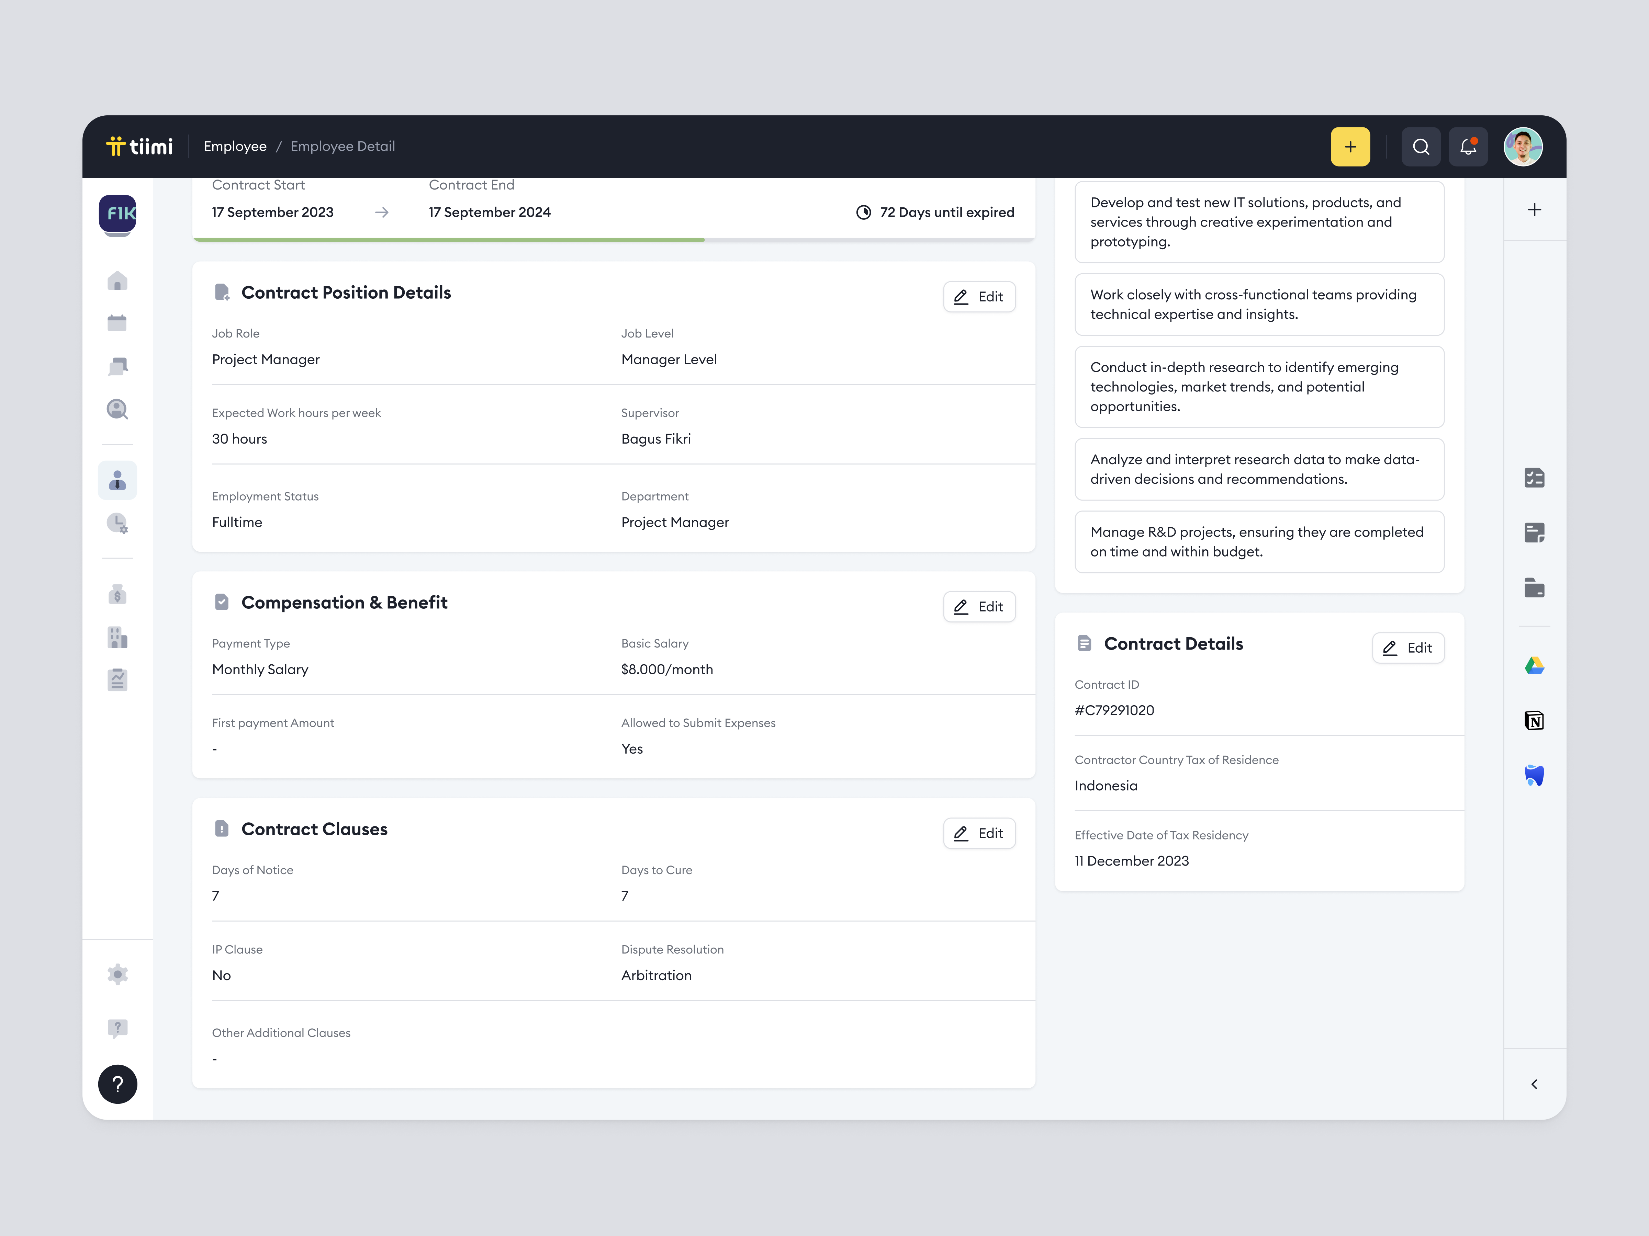Viewport: 1649px width, 1236px height.
Task: Select the company building icon in the sidebar
Action: pyautogui.click(x=118, y=638)
